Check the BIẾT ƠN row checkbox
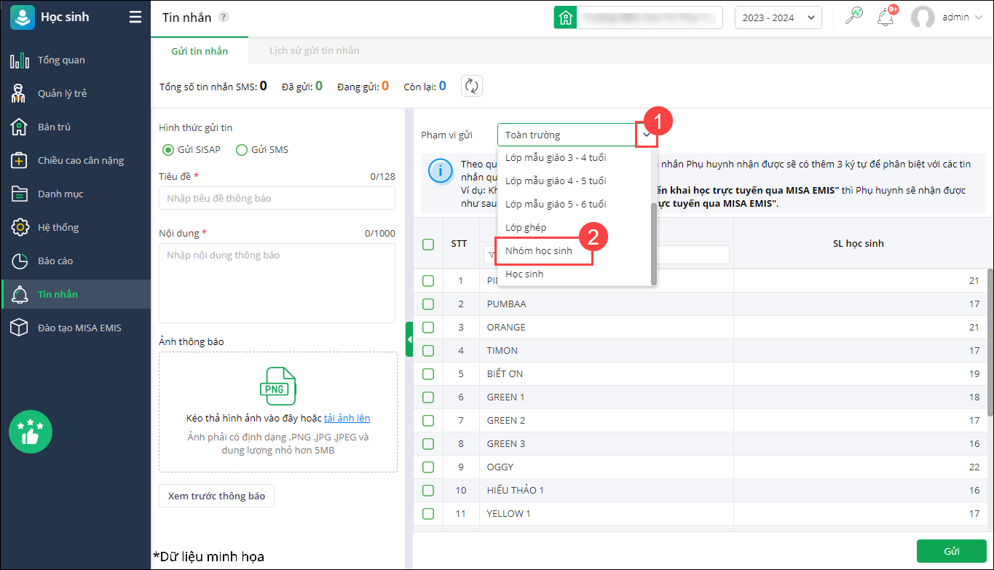994x570 pixels. click(428, 373)
